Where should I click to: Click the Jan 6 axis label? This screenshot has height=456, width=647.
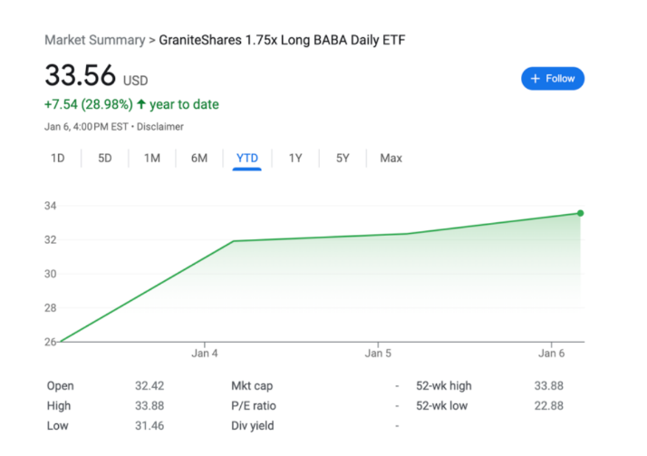pos(551,354)
